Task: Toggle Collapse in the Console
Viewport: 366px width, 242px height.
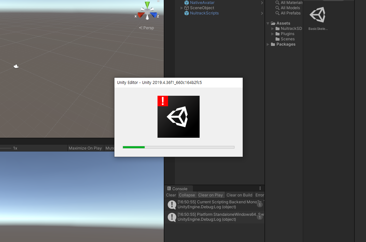Action: 187,195
